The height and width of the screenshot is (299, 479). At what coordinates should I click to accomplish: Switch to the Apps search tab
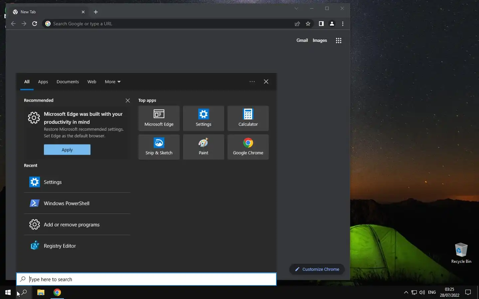tap(43, 82)
